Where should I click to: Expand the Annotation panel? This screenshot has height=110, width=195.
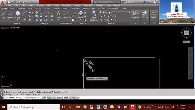point(66,24)
